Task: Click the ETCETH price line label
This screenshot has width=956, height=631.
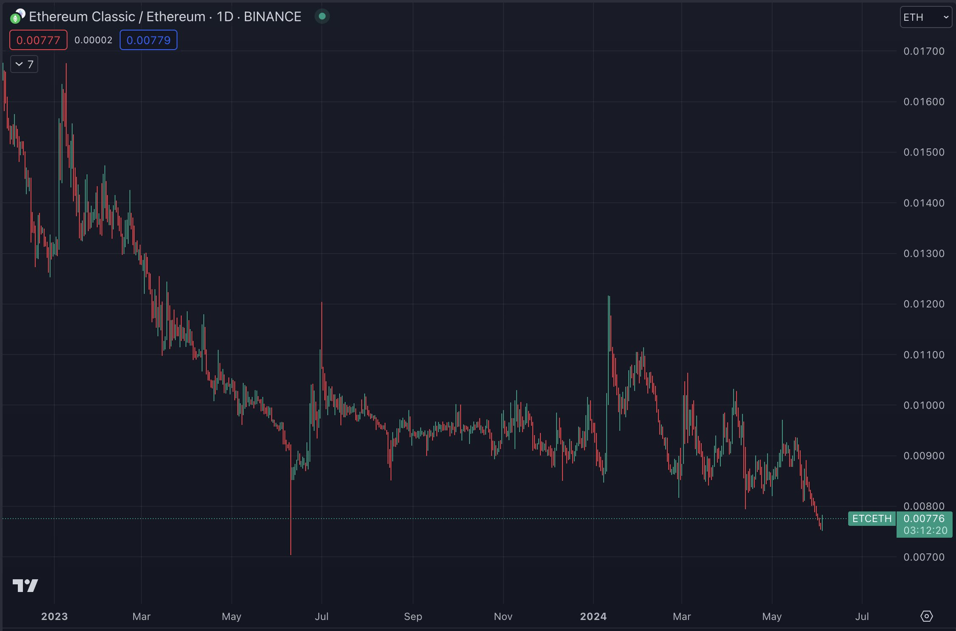Action: [x=872, y=519]
